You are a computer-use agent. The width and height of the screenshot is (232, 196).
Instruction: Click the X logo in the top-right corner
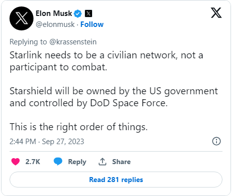click(216, 12)
